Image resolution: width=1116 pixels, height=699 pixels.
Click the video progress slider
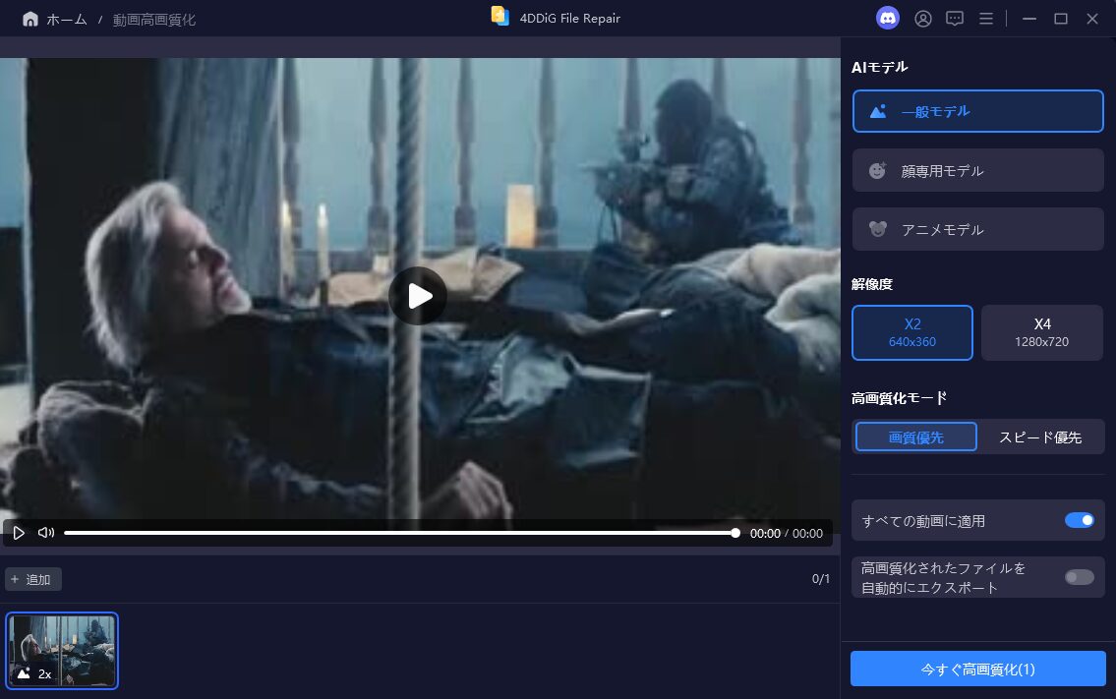(402, 533)
